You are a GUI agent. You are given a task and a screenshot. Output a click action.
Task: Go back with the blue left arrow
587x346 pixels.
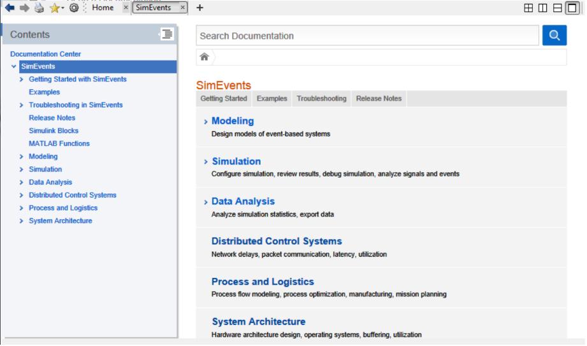[10, 8]
